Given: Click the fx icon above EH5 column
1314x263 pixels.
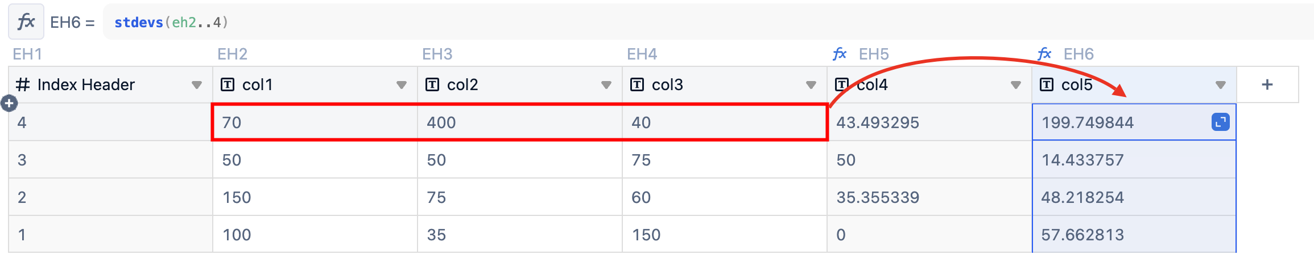Looking at the screenshot, I should (x=840, y=54).
